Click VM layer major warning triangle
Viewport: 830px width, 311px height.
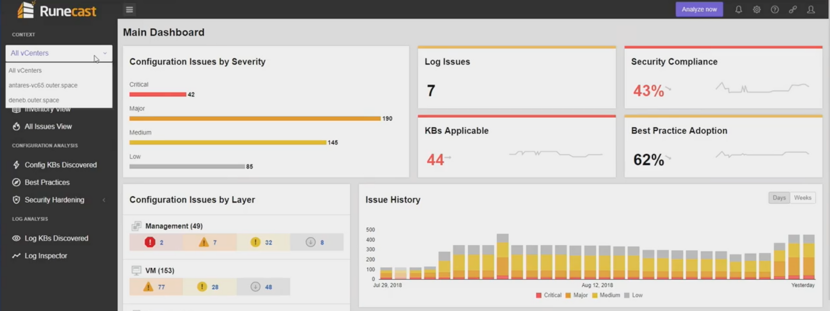[148, 287]
